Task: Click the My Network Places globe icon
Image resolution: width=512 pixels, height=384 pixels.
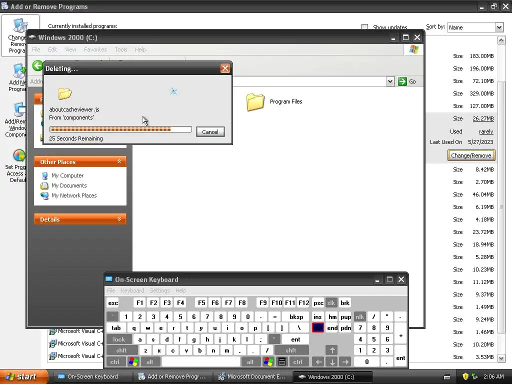Action: click(x=44, y=195)
